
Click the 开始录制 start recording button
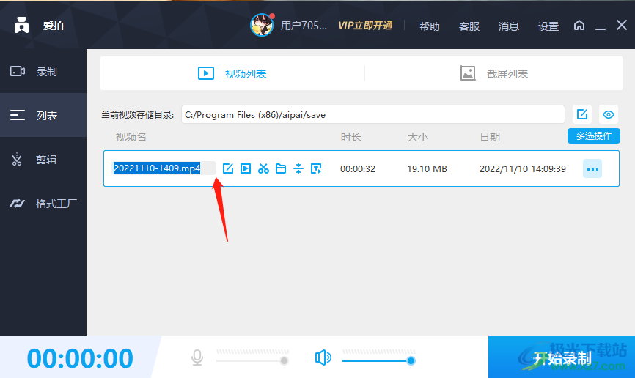[x=562, y=357]
